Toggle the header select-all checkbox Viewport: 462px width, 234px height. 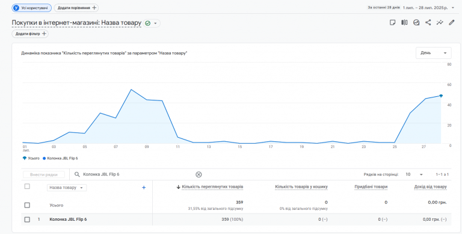pos(27,186)
